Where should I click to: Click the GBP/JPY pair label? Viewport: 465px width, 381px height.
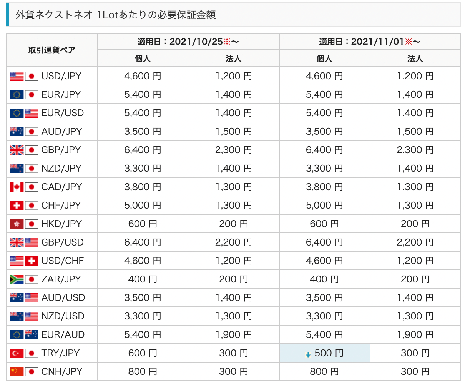[61, 150]
